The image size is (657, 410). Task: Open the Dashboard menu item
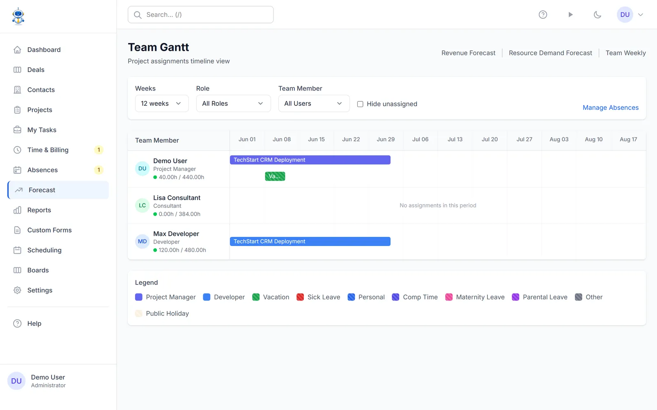click(x=58, y=50)
